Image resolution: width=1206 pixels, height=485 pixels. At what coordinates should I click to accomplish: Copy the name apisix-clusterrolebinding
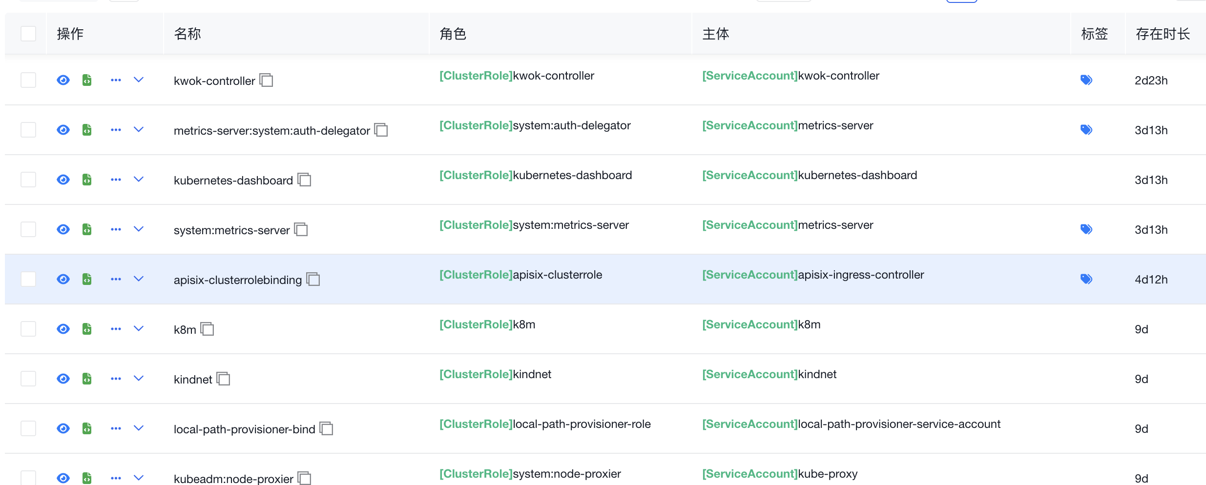click(313, 279)
